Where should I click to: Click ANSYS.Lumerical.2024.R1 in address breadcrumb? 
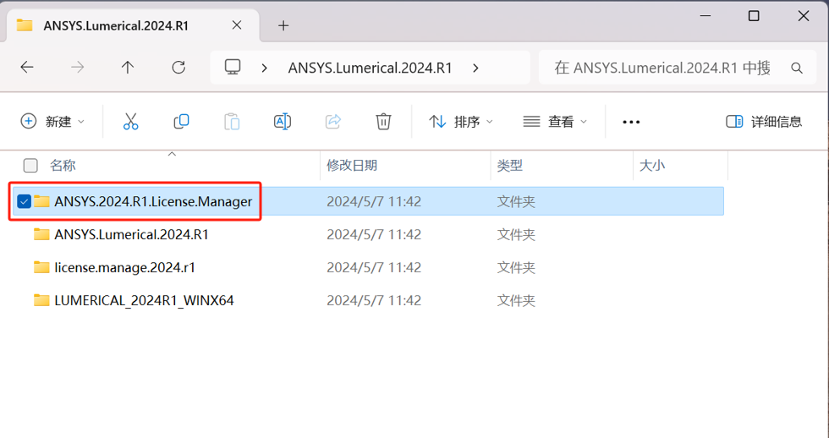[x=371, y=68]
